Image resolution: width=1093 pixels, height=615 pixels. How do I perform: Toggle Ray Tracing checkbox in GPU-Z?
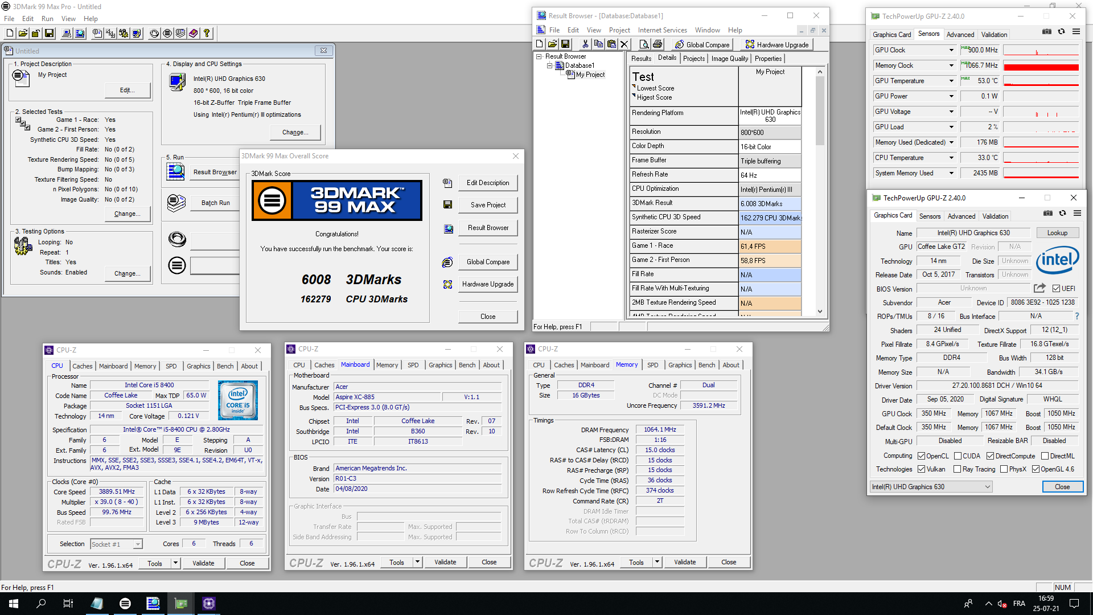click(x=957, y=470)
